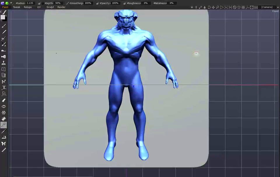Select the Fill tool
Screen dimensions: 280x177
pos(4,57)
